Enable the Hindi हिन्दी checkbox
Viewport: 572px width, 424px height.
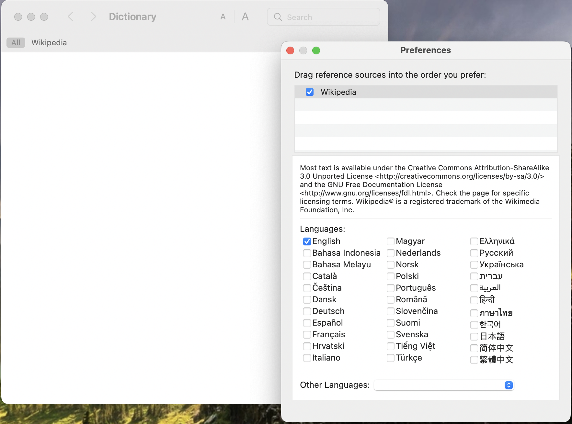coord(474,300)
